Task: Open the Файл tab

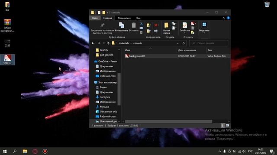Action: 95,18
